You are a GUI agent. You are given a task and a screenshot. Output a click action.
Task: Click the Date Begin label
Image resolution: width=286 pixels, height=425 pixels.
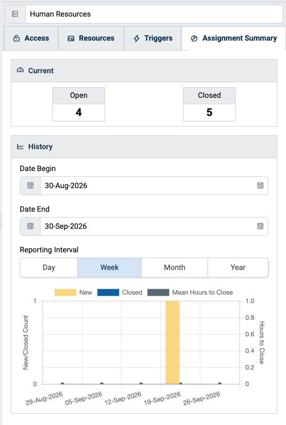click(x=37, y=168)
